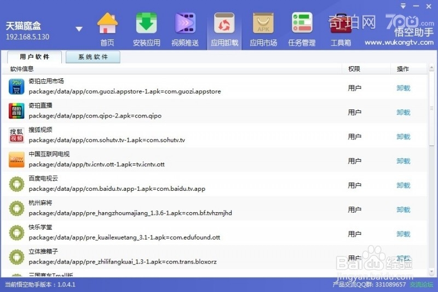Uninstall 搜狐视频 via 卸载 link
438x292 pixels.
point(404,137)
